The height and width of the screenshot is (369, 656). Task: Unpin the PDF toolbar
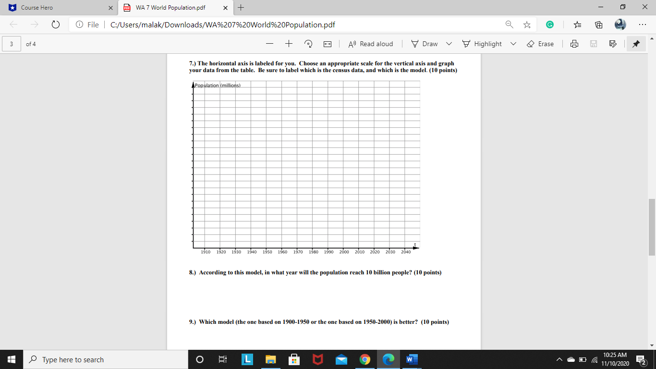[x=636, y=44]
